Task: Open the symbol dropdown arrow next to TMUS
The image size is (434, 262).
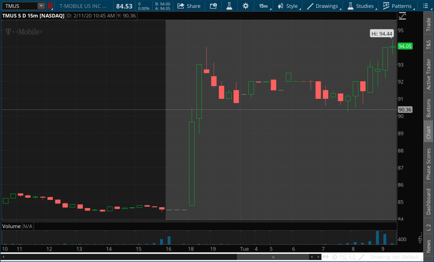Action: point(42,6)
